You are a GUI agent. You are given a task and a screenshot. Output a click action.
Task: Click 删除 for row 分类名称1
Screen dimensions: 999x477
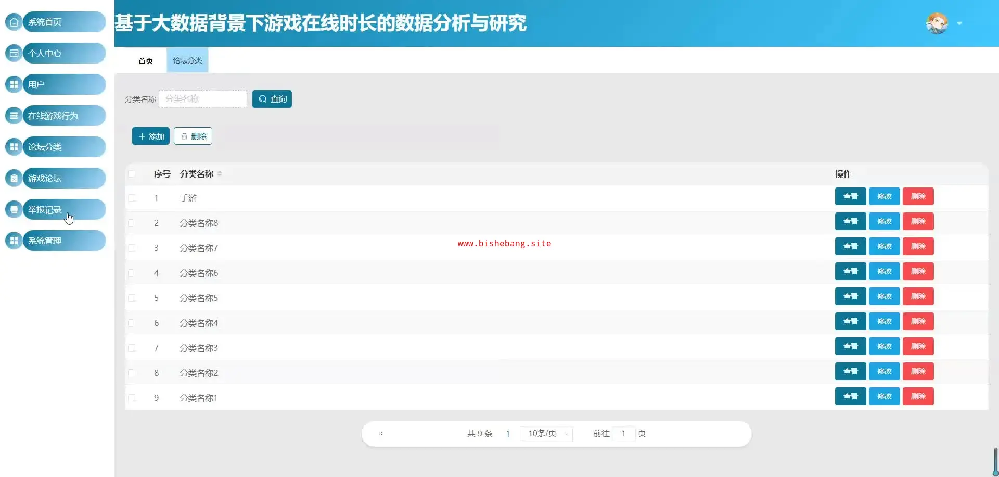(918, 396)
